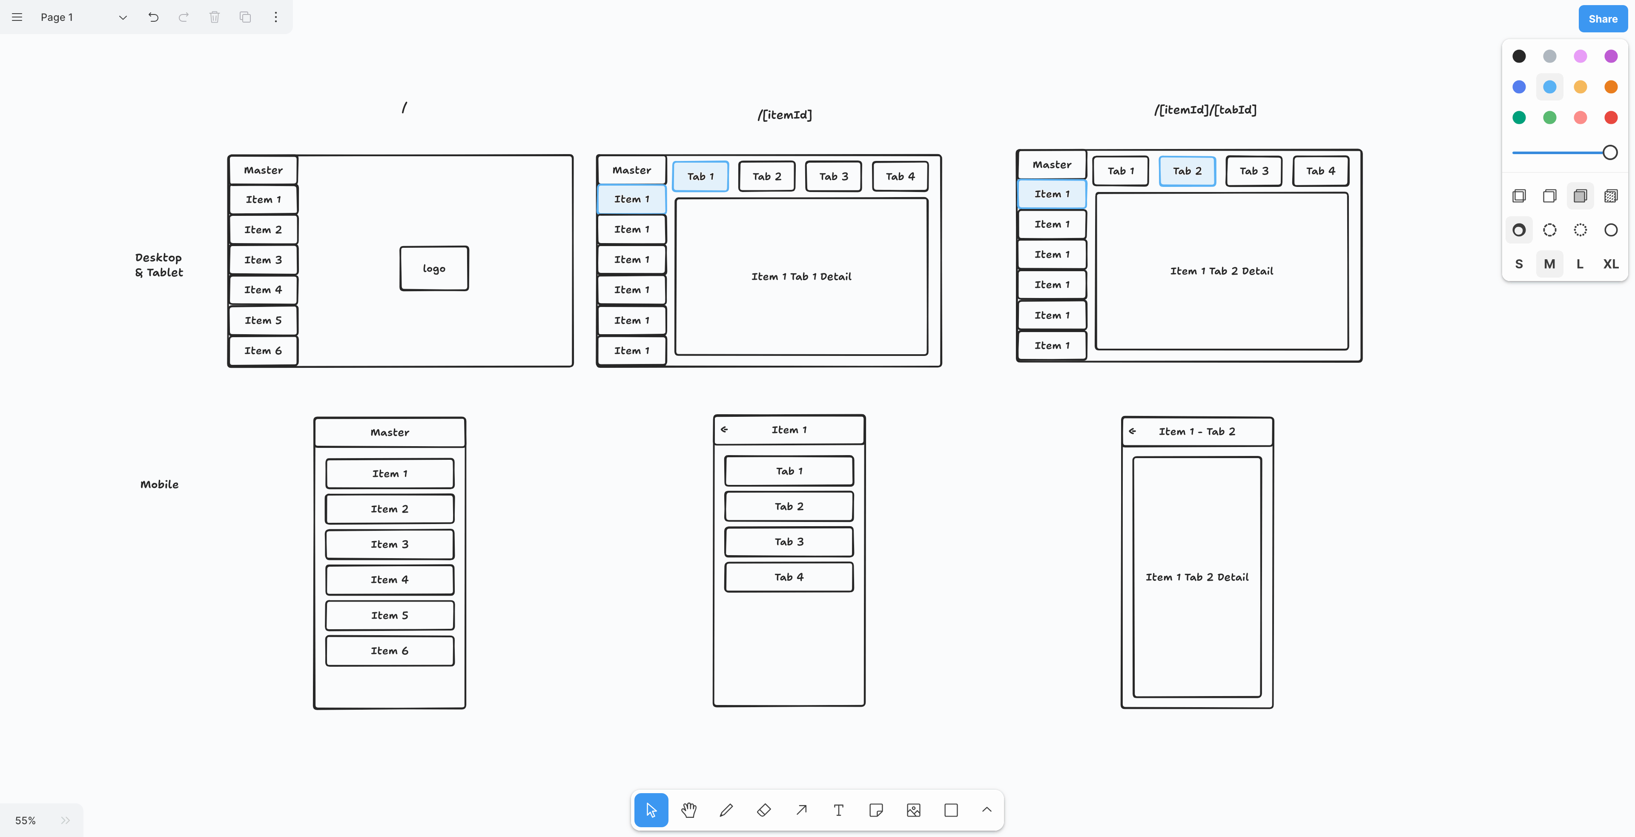The width and height of the screenshot is (1635, 837).
Task: Pick the Draw pencil tool
Action: (x=726, y=810)
